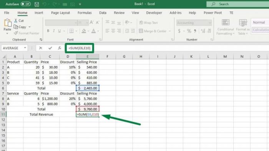
Task: Select the Format Painter tool
Action: tap(27, 33)
